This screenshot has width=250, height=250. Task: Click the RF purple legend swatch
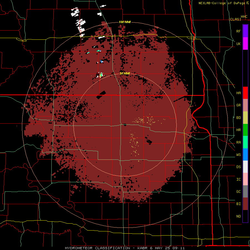(245, 31)
